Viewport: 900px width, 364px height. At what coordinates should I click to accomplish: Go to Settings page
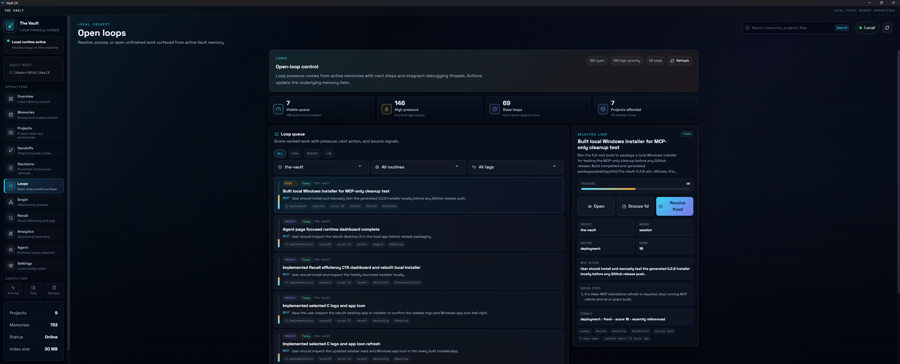tap(33, 265)
